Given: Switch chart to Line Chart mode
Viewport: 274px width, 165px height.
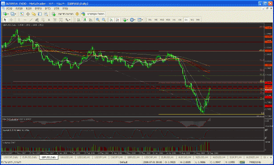Looking at the screenshot, I should (x=91, y=20).
